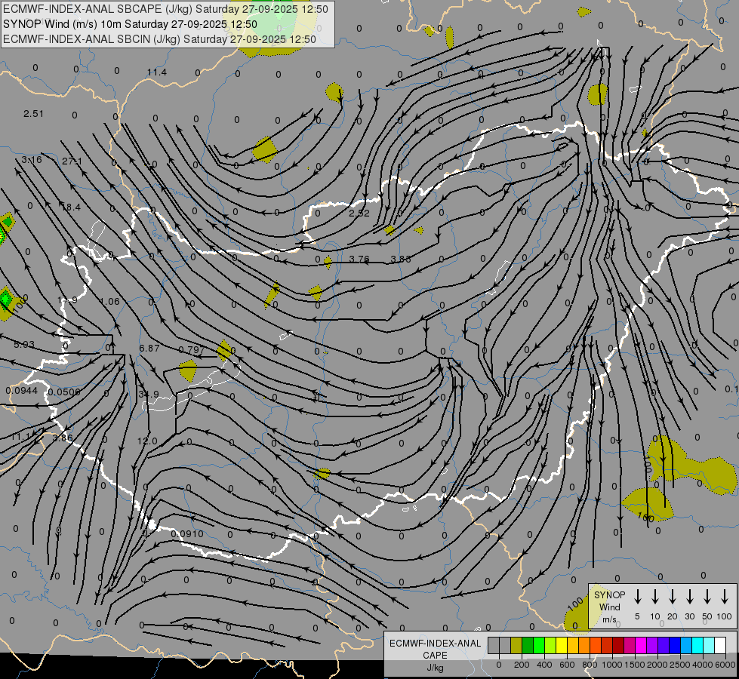Click the 10 m/s wind legend arrow

655,597
